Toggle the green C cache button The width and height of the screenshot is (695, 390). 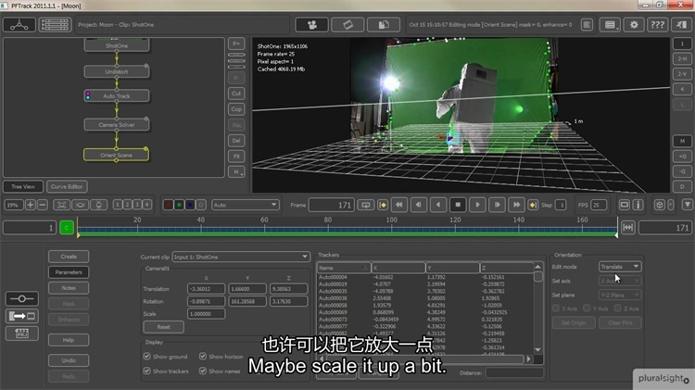click(67, 228)
